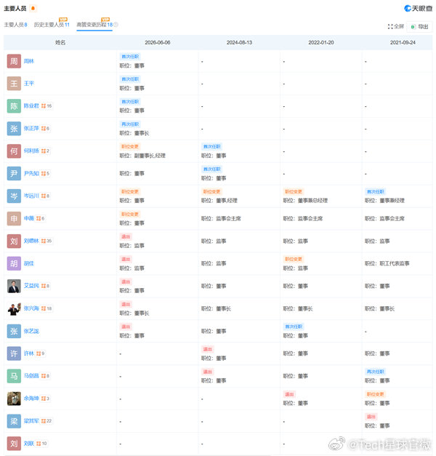Click the 退出 tag in 余海坤 row
Screen dimensions: 436x456
[x=289, y=394]
